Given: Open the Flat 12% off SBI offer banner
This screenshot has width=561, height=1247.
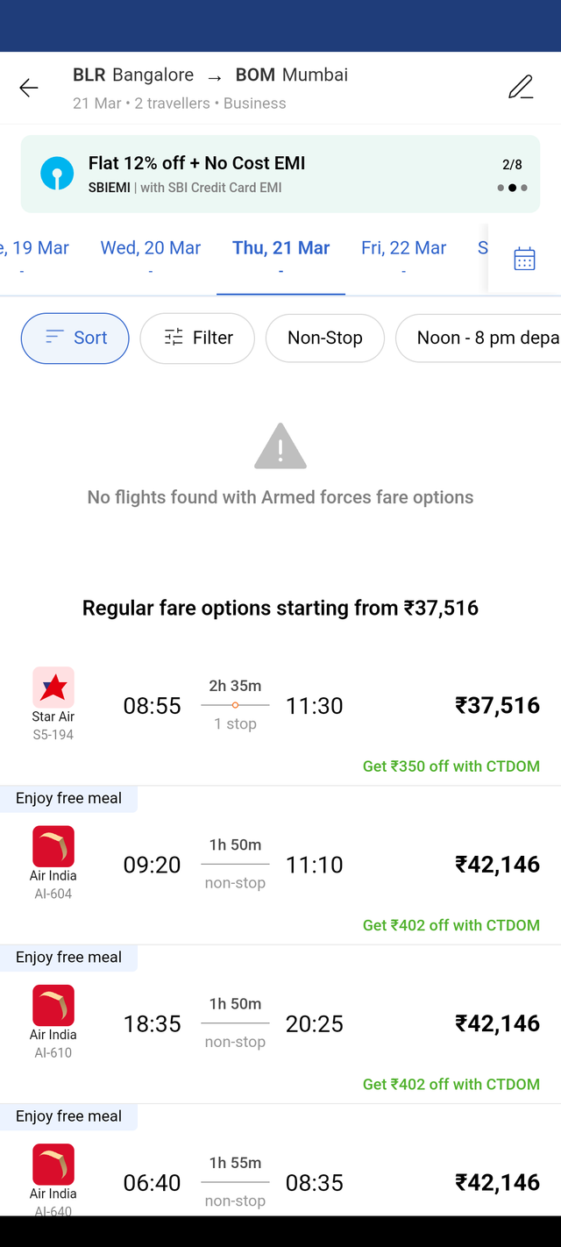Looking at the screenshot, I should (x=280, y=174).
